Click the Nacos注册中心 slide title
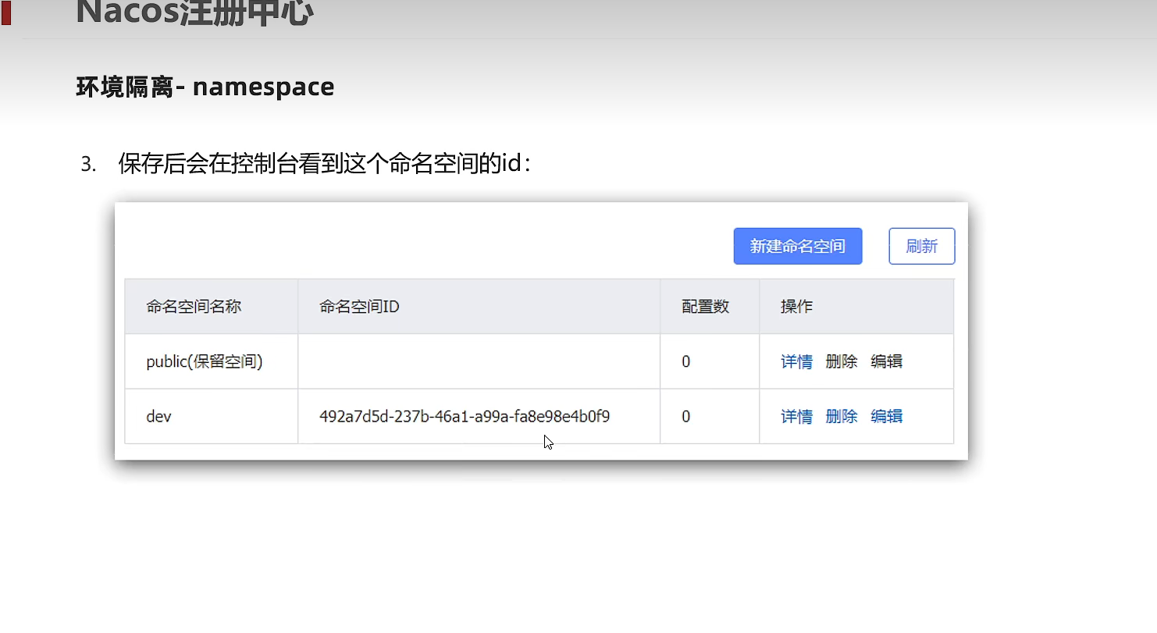This screenshot has height=633, width=1157. tap(194, 13)
